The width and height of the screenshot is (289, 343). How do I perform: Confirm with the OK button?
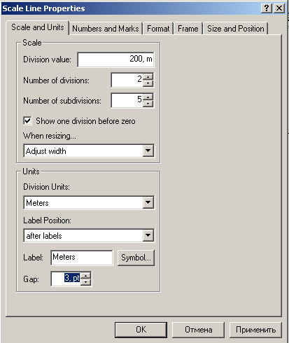(141, 330)
